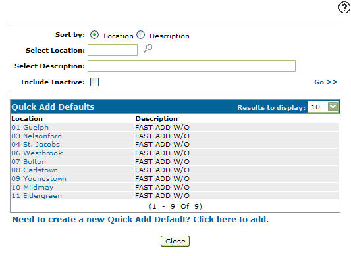
Task: Click FAST ADD W/O in the Guelph row
Action: coord(162,127)
